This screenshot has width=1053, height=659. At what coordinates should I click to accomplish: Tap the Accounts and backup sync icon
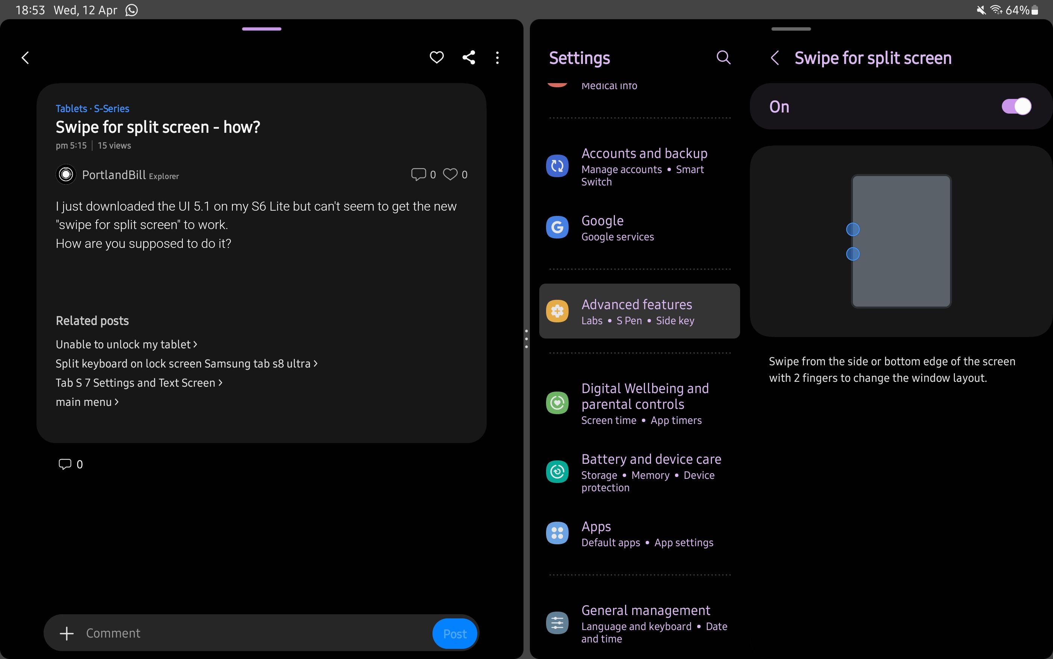[x=557, y=166]
